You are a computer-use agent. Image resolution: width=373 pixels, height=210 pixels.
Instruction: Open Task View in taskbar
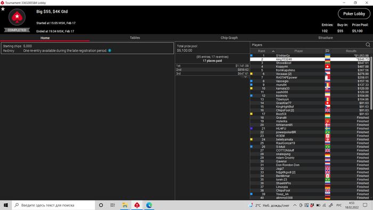click(112, 205)
